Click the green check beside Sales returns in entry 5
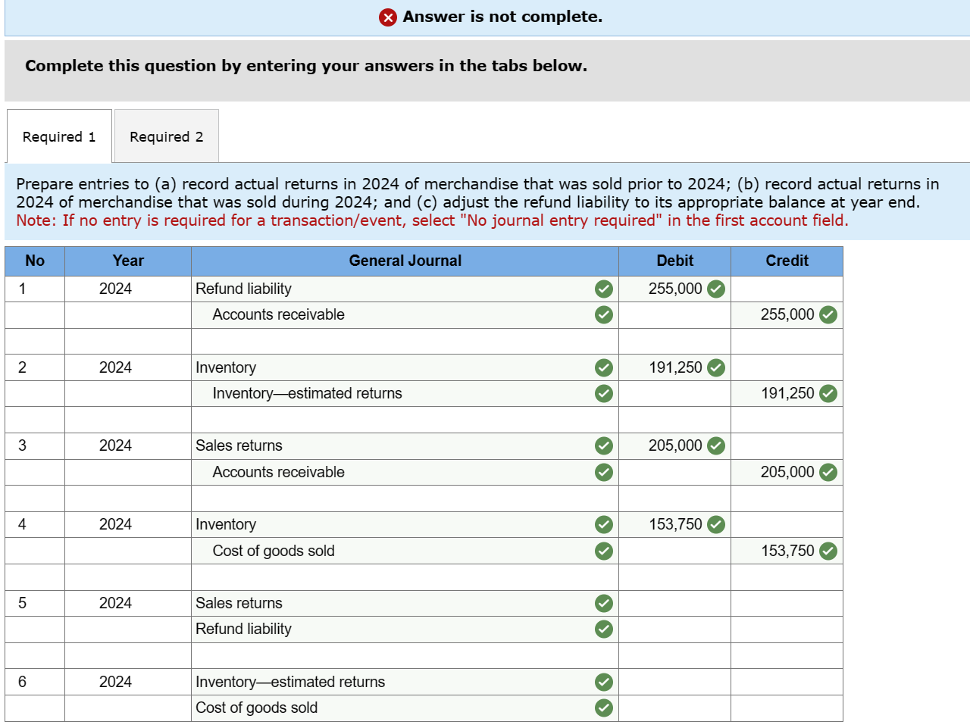 pyautogui.click(x=604, y=603)
